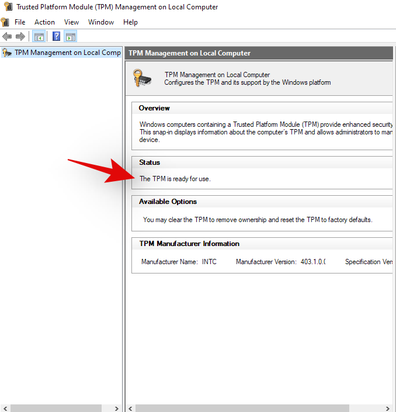Screen dimensions: 396x412
Task: Click the key icon in the console tree
Action: 7,53
